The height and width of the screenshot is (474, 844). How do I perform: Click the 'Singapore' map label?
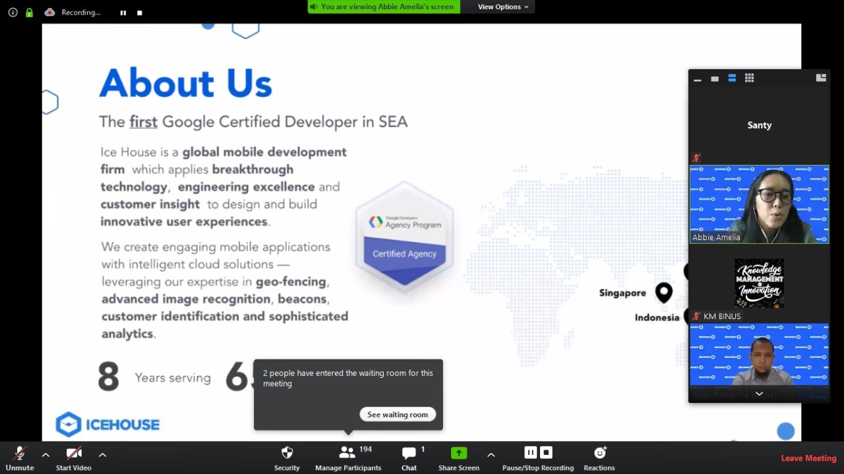pyautogui.click(x=622, y=293)
